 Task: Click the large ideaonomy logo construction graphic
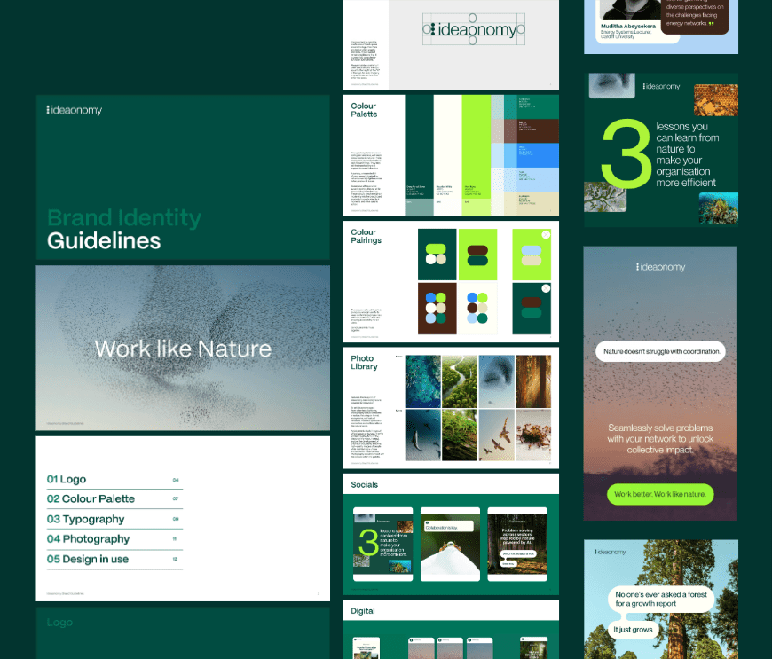click(x=473, y=30)
